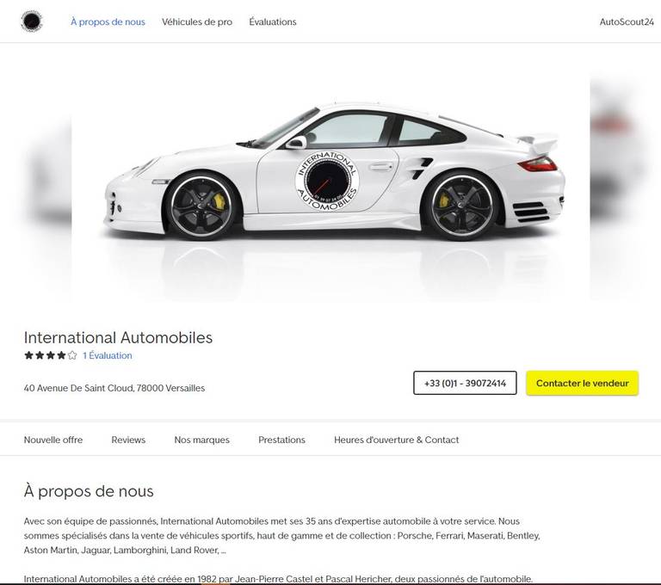Jump to Nouvelle offre section
This screenshot has height=585, width=661.
[x=53, y=440]
